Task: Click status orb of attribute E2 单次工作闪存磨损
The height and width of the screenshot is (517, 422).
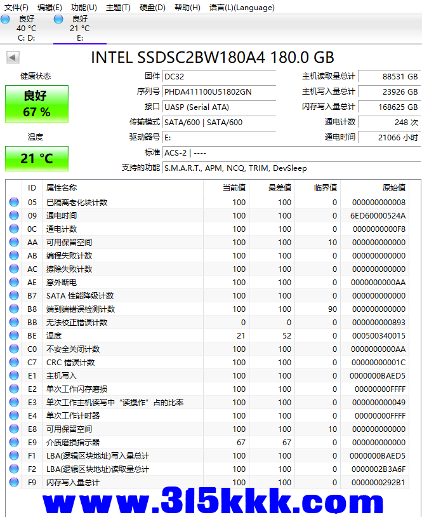Action: tap(14, 389)
